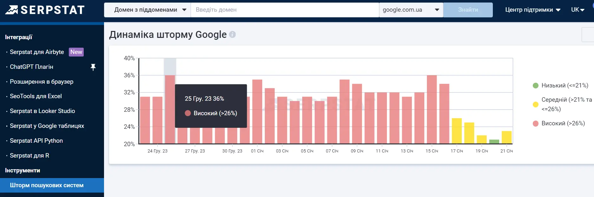This screenshot has height=197, width=594.
Task: Select Шторм пошукових систем in sidebar
Action: (x=52, y=185)
